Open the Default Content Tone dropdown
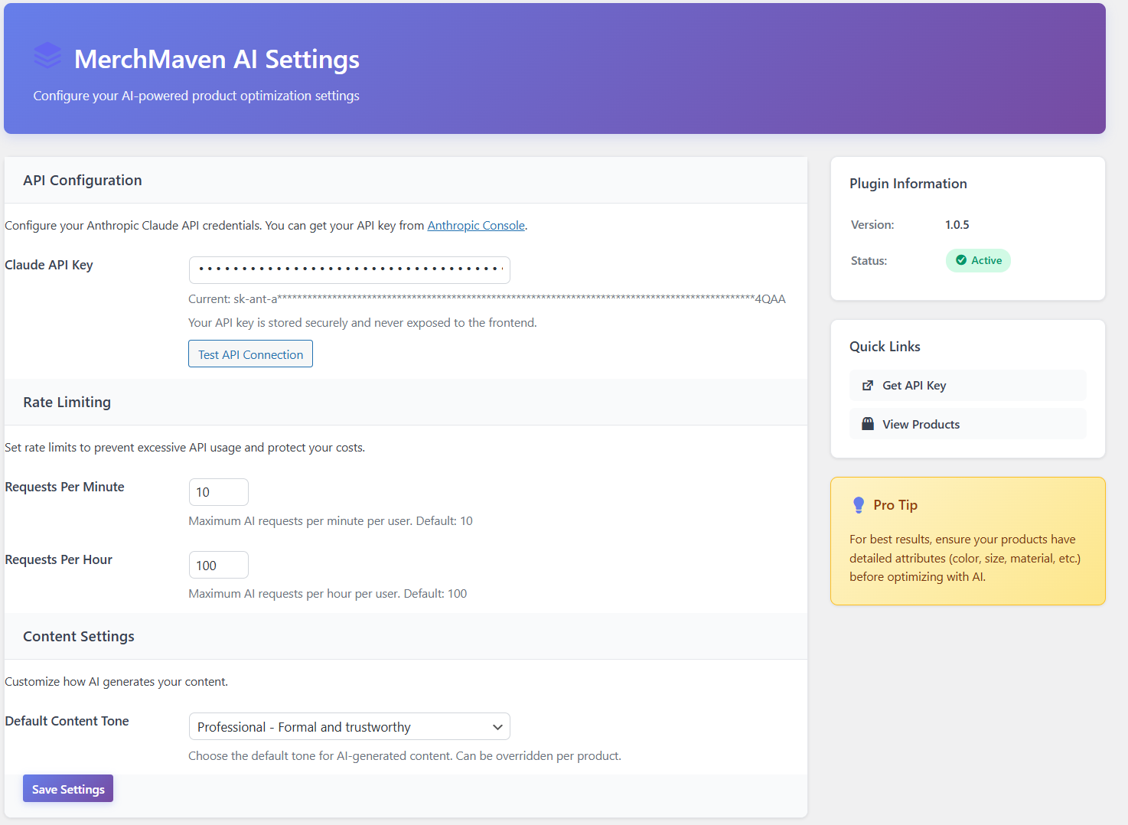Image resolution: width=1128 pixels, height=825 pixels. click(x=349, y=726)
